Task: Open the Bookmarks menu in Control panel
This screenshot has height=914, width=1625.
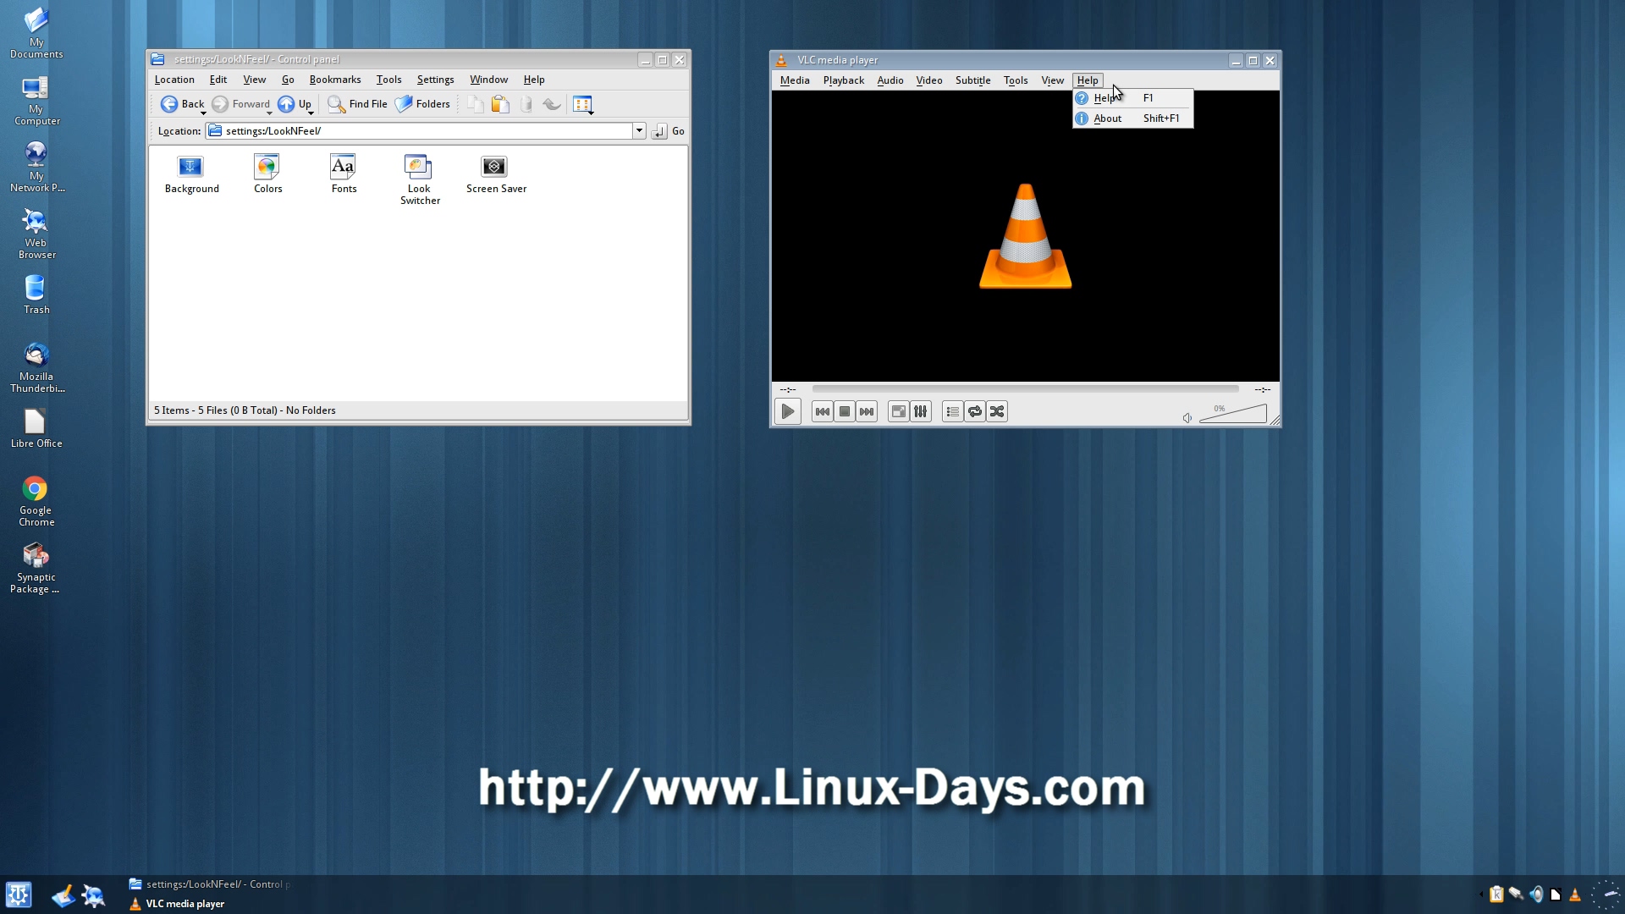Action: coord(335,80)
